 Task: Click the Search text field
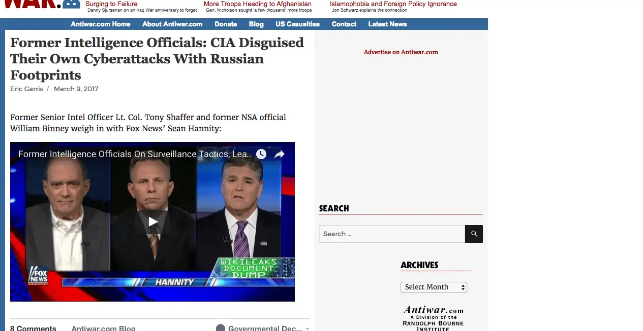(x=392, y=234)
